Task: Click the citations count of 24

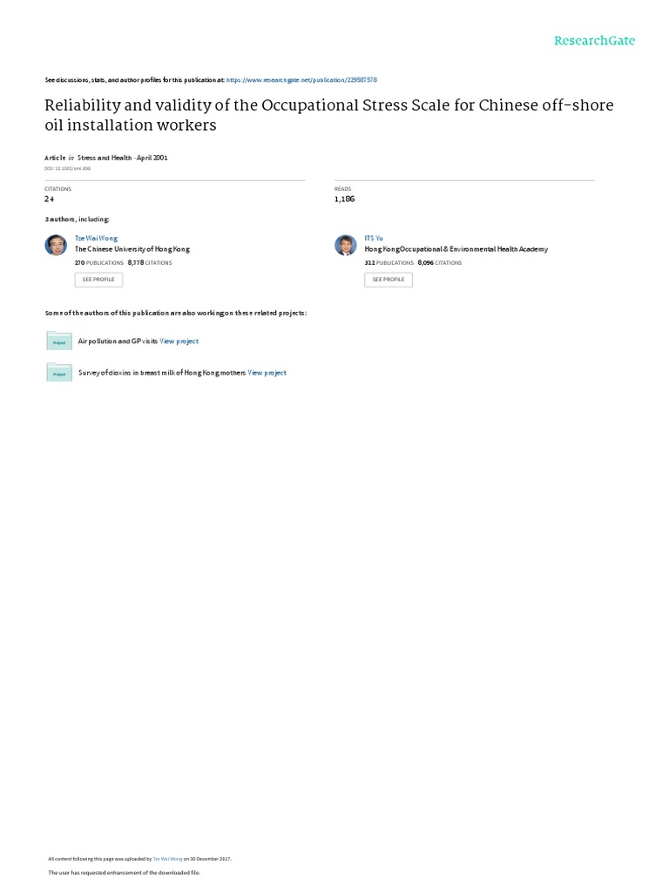Action: 50,199
